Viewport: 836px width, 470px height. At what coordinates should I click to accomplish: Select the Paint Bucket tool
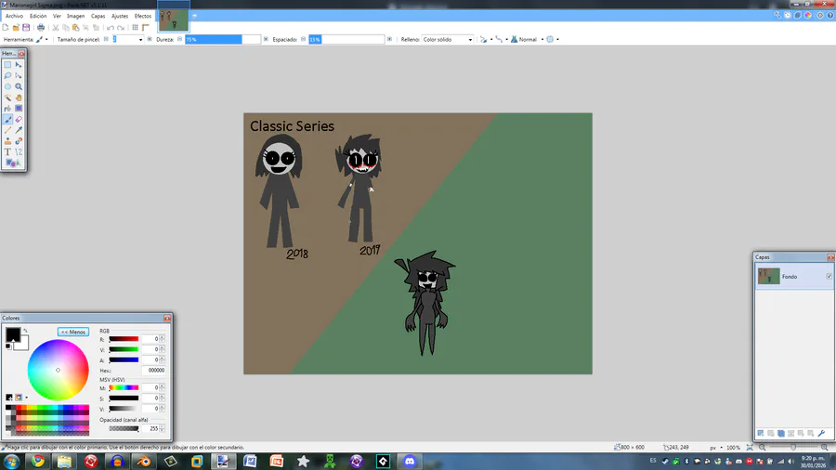click(x=7, y=108)
